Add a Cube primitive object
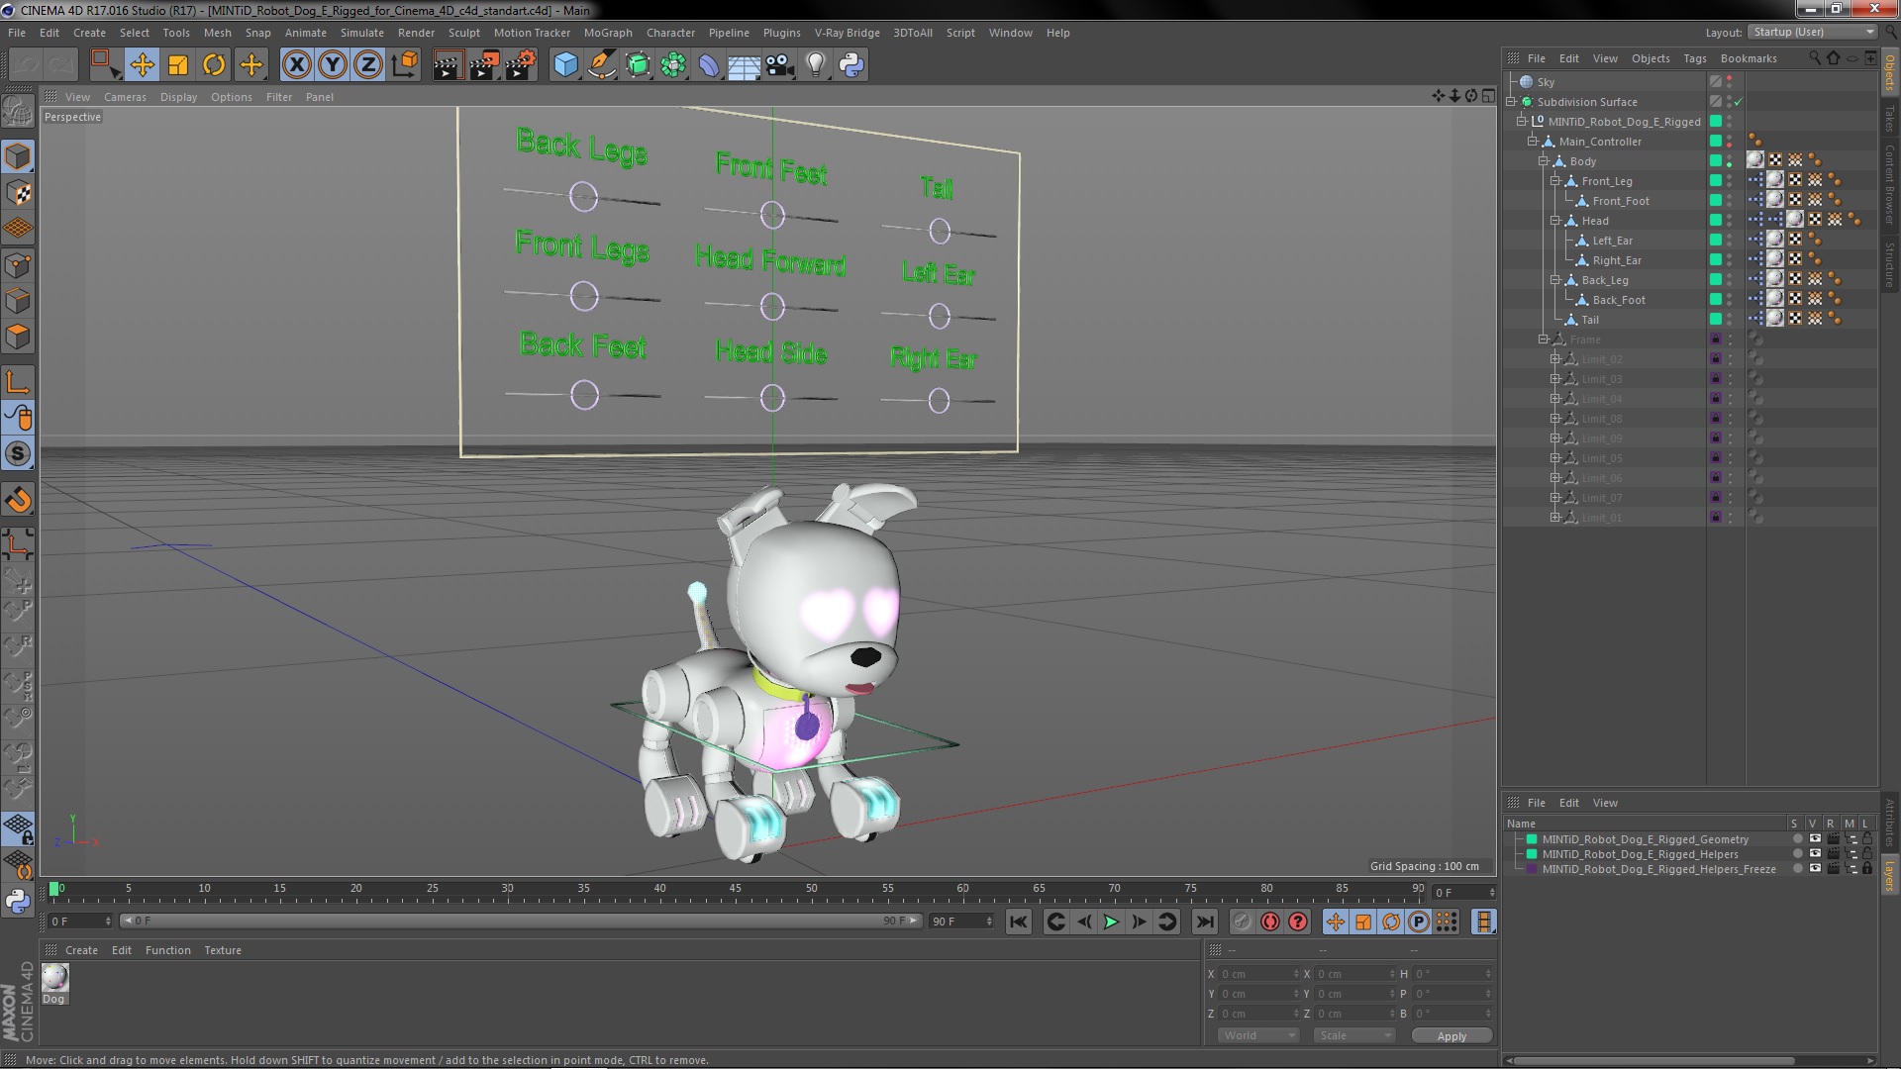The width and height of the screenshot is (1901, 1069). coord(565,65)
